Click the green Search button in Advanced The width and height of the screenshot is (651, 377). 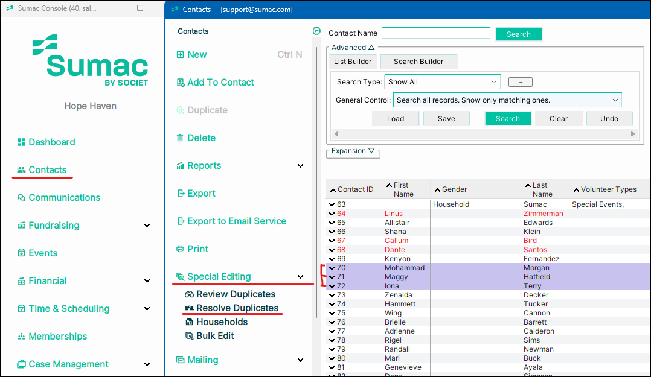pyautogui.click(x=508, y=119)
